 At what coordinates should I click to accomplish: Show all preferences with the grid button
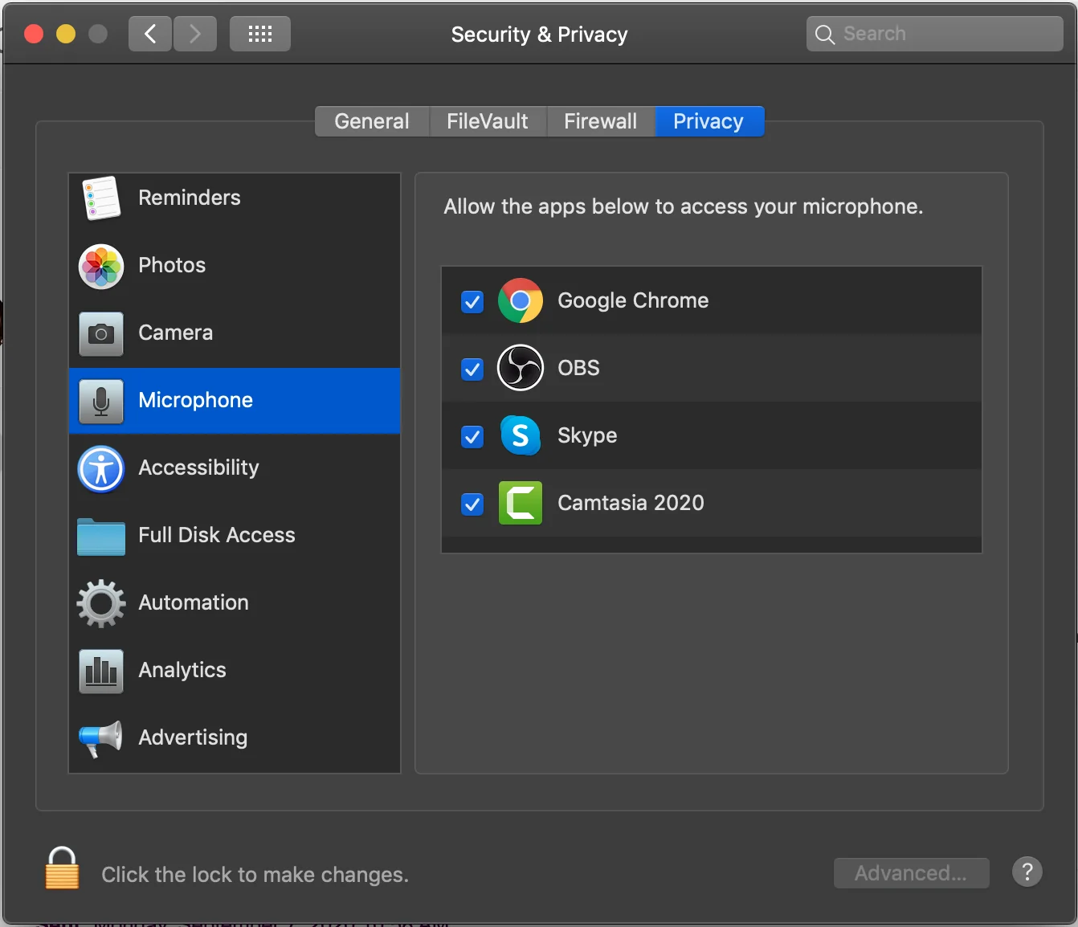[x=260, y=34]
